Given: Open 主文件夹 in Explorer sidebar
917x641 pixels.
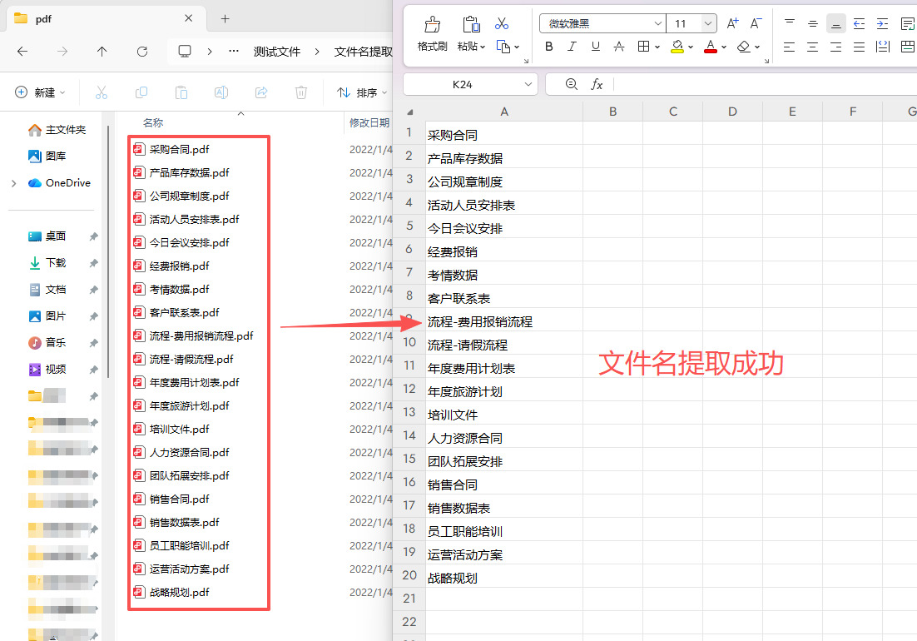Looking at the screenshot, I should tap(57, 130).
